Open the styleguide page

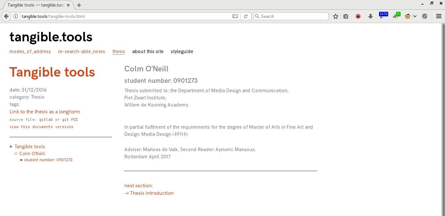point(182,51)
